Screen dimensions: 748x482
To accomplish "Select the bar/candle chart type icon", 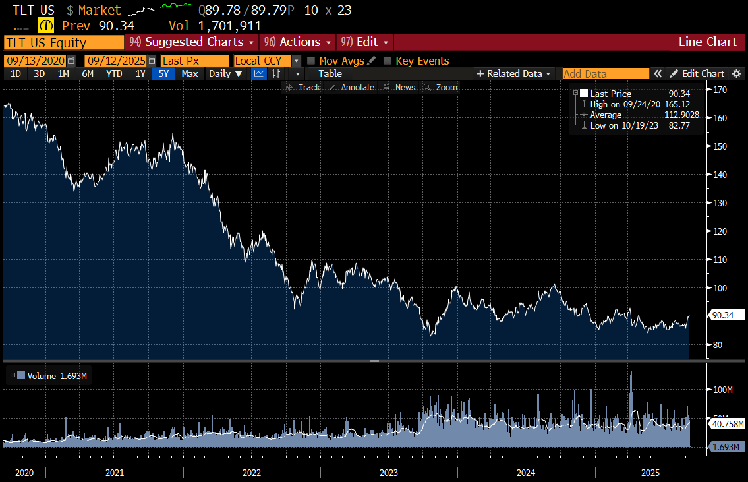I will (x=275, y=74).
